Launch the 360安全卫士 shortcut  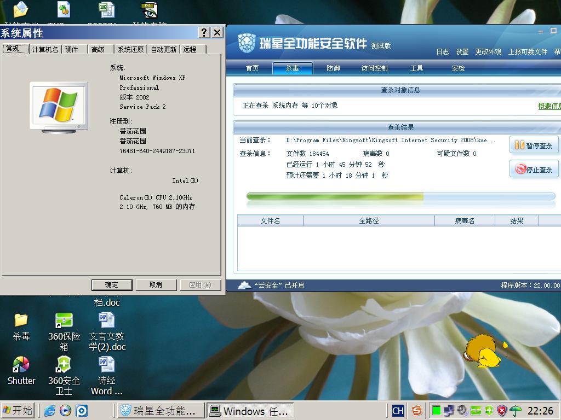point(64,365)
